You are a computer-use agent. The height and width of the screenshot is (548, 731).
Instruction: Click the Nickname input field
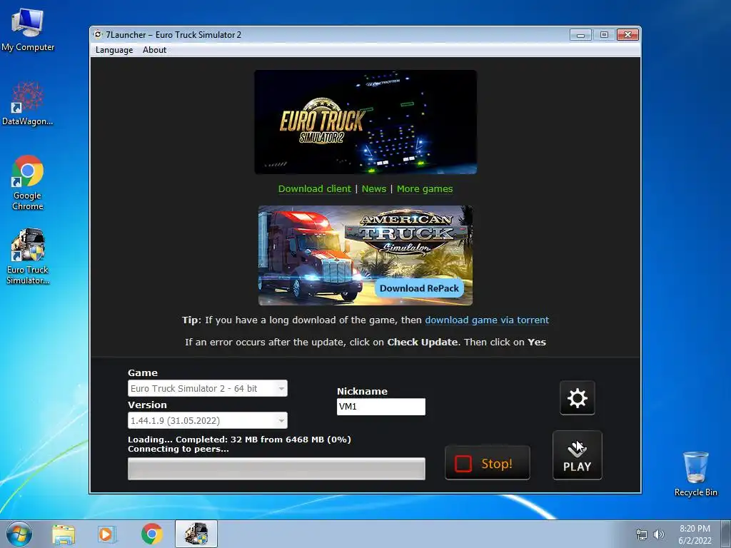[381, 406]
